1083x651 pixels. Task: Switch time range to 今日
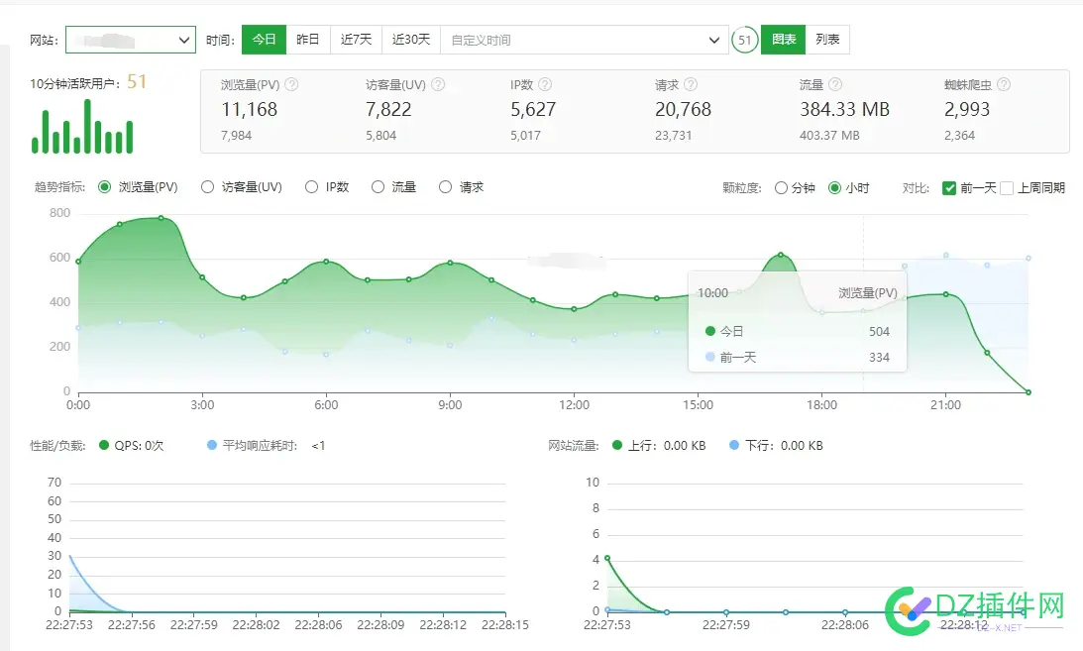pos(264,40)
